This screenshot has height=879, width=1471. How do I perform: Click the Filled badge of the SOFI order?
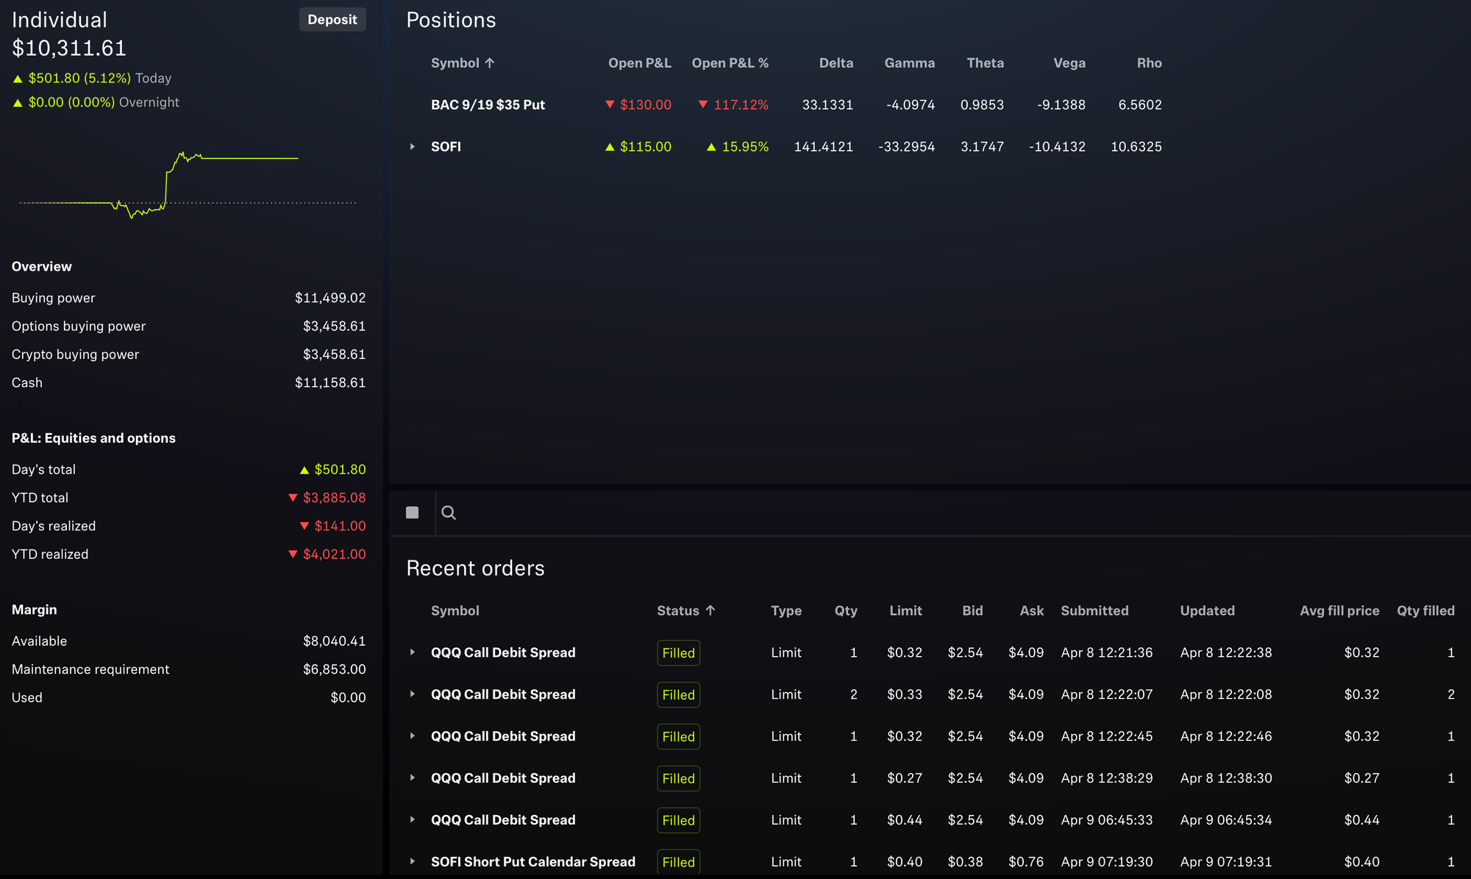[x=678, y=861]
